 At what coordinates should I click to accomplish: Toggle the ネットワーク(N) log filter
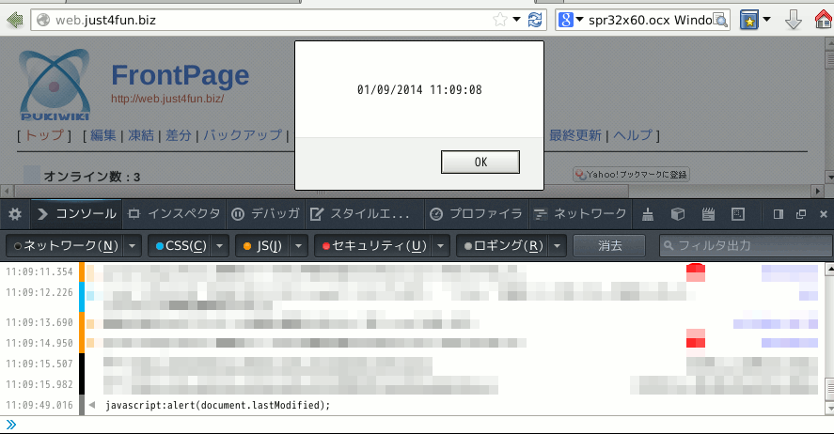[64, 246]
